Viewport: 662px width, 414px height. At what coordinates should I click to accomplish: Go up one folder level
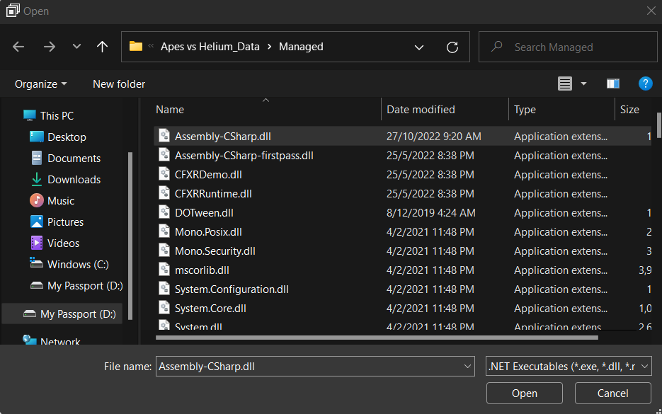pos(103,47)
